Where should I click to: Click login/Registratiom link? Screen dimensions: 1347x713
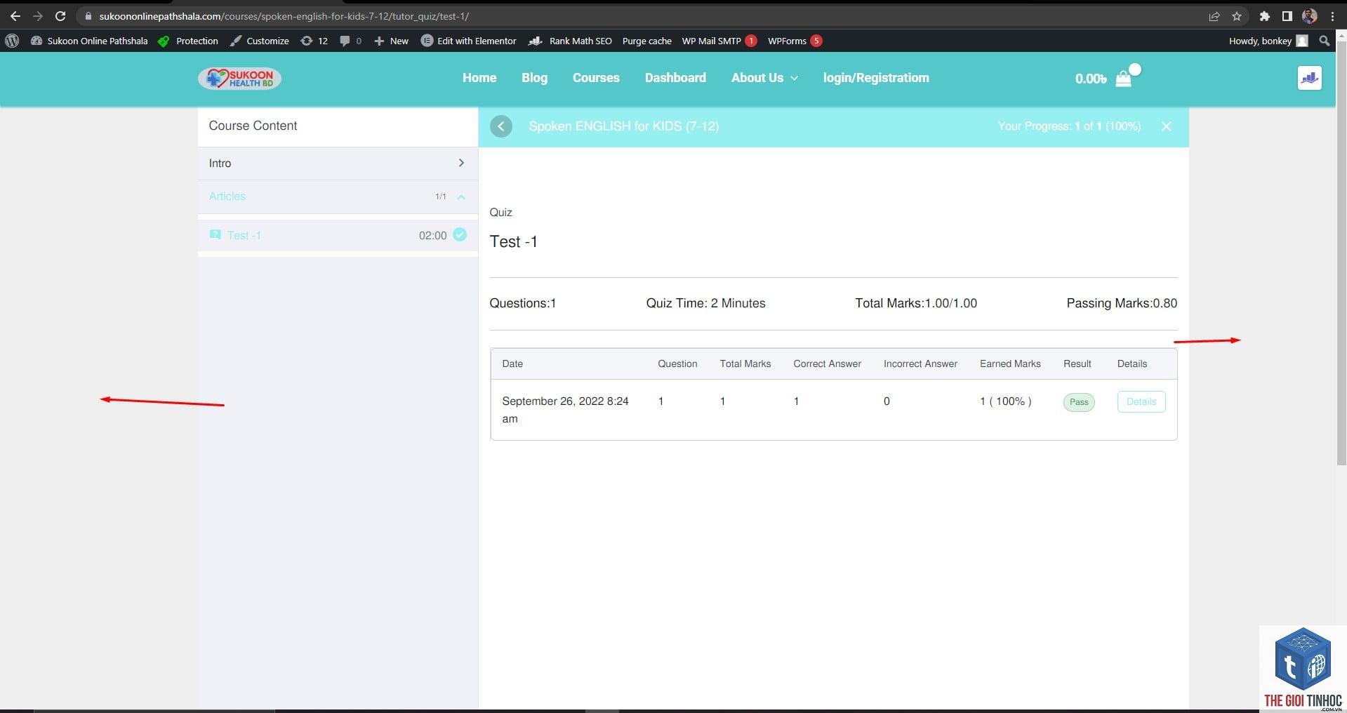[x=876, y=78]
